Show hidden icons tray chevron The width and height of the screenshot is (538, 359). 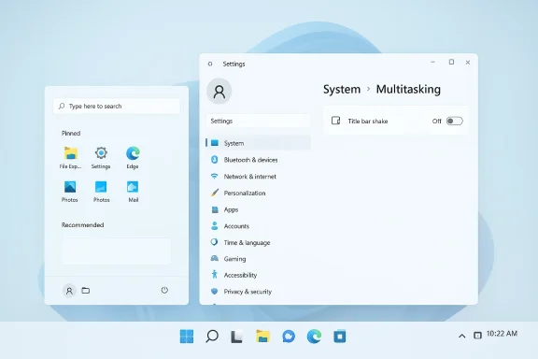pyautogui.click(x=462, y=336)
